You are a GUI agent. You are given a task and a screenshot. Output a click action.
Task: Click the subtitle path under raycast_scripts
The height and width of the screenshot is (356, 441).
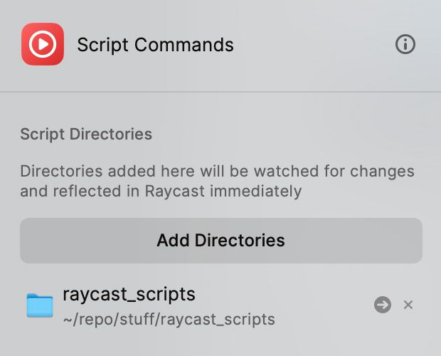(x=169, y=318)
